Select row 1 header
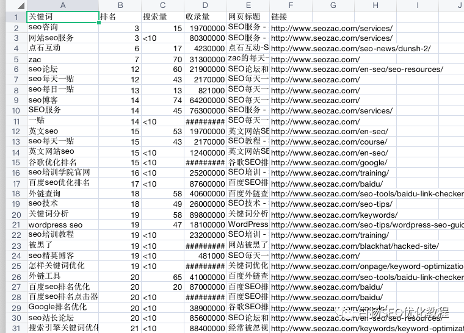The image size is (464, 333). coord(16,17)
